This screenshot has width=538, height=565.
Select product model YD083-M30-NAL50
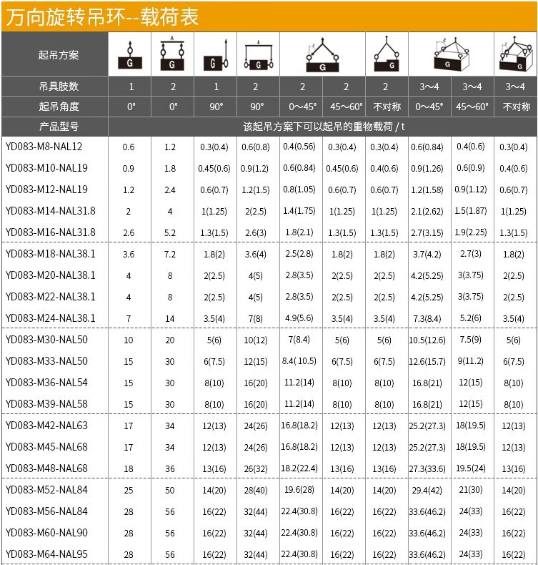tap(46, 340)
